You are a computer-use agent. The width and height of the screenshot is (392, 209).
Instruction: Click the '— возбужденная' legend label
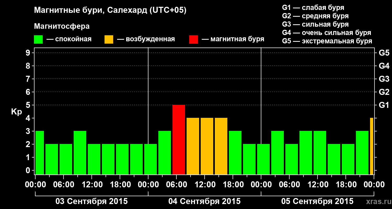tap(146, 39)
